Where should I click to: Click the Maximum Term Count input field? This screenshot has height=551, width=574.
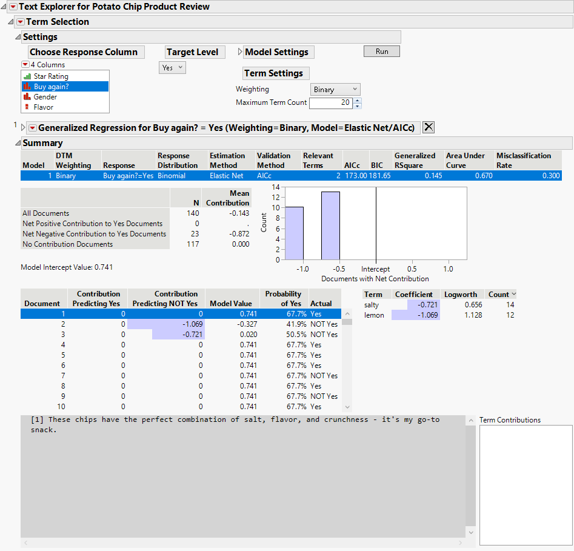click(330, 103)
